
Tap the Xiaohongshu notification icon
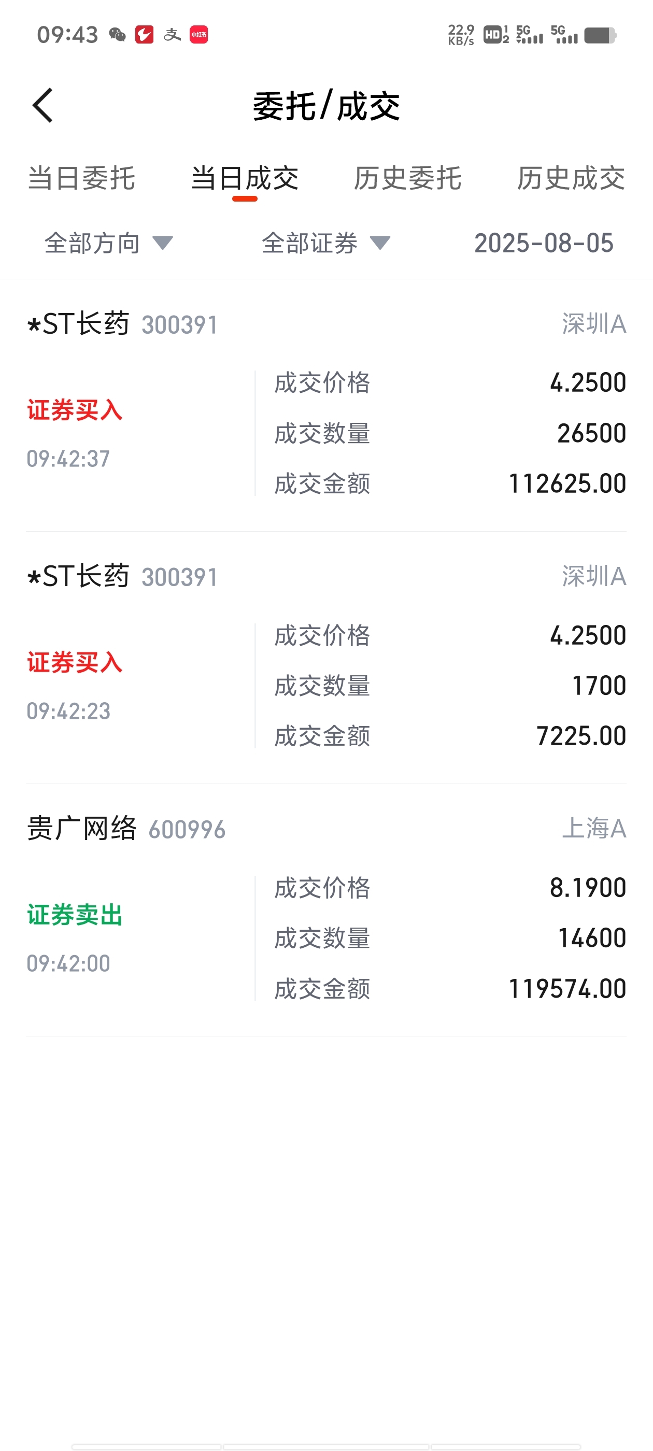(198, 35)
